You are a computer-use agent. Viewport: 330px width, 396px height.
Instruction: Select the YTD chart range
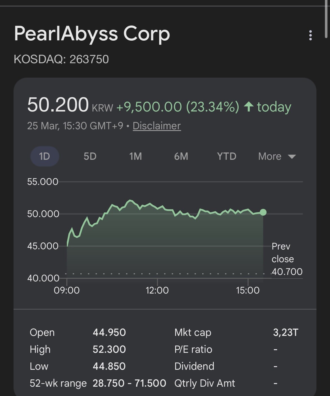pos(226,156)
